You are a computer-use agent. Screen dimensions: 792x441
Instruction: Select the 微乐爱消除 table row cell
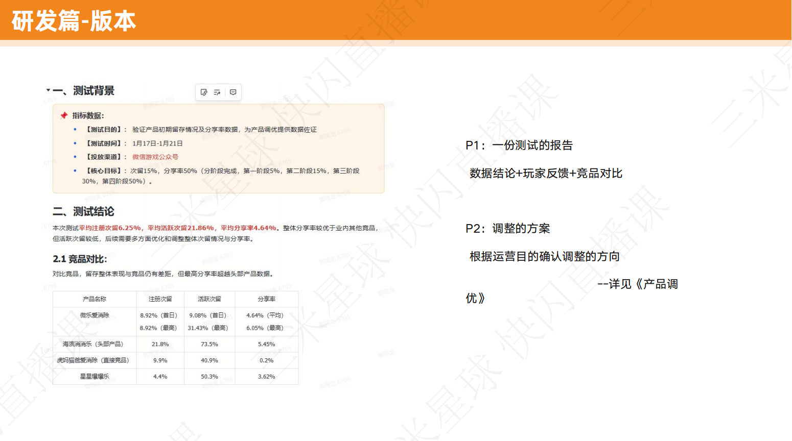95,315
